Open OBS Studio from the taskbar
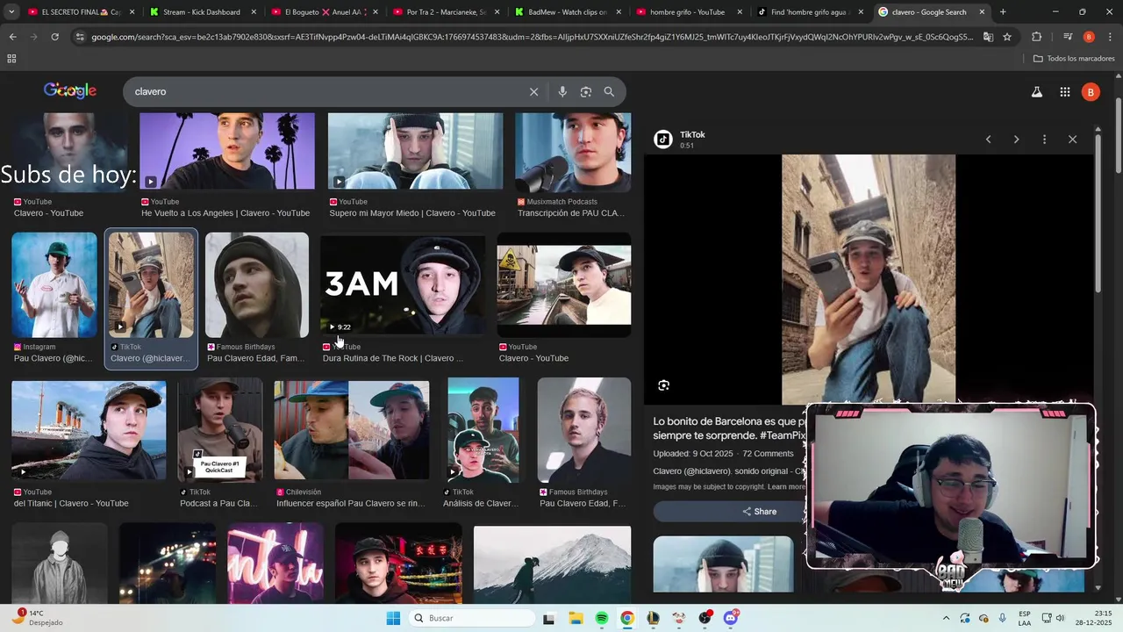 tap(705, 618)
